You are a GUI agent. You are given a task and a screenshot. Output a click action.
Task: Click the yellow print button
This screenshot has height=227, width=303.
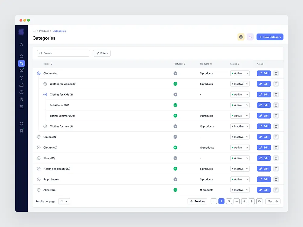click(x=241, y=37)
